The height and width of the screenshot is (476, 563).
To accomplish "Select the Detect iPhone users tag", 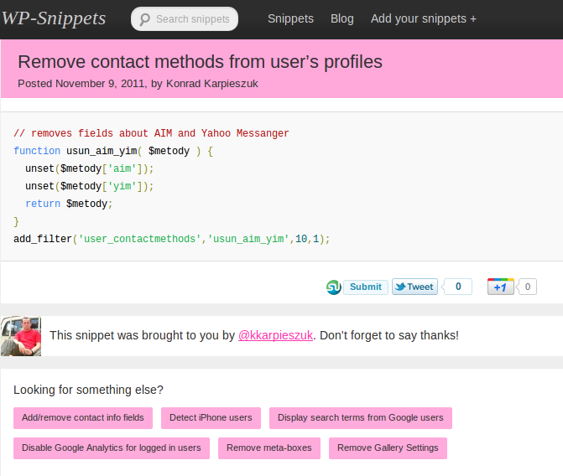I will coord(211,417).
